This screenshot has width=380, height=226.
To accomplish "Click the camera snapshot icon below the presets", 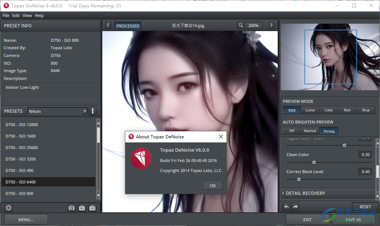I will (72, 208).
